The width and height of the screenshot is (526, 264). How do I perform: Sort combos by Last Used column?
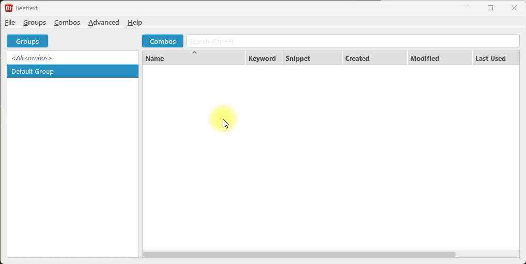coord(496,58)
